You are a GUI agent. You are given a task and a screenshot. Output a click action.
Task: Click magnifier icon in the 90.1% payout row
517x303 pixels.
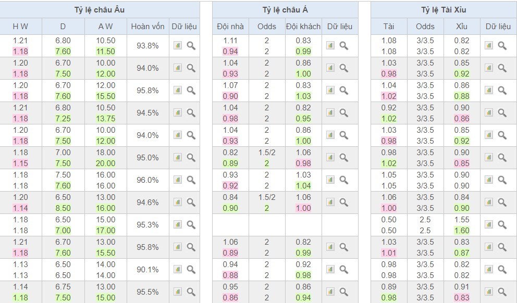tap(191, 270)
